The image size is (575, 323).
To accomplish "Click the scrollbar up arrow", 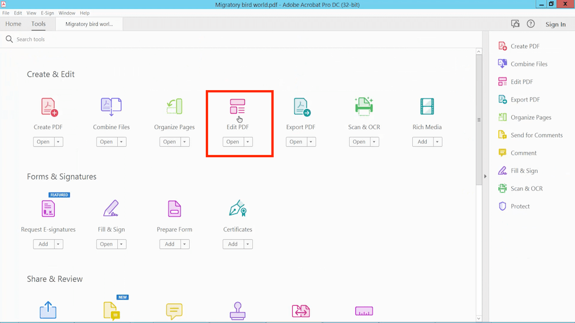I will (x=479, y=52).
